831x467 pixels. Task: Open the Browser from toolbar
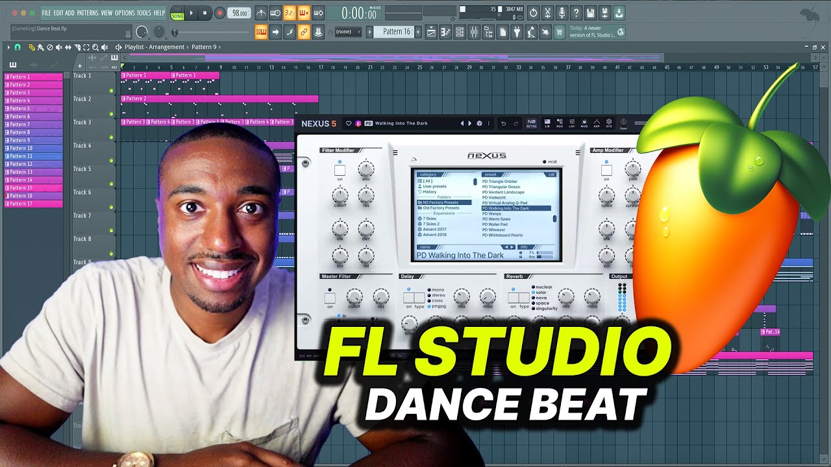(488, 32)
